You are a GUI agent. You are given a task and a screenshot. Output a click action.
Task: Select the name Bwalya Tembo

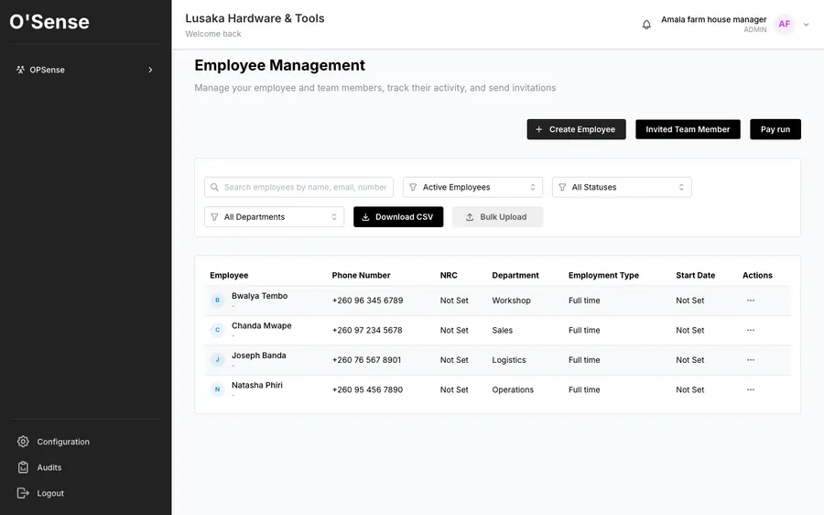(x=260, y=296)
